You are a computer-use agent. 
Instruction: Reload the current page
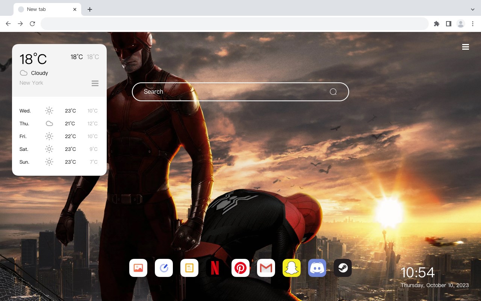coord(32,24)
